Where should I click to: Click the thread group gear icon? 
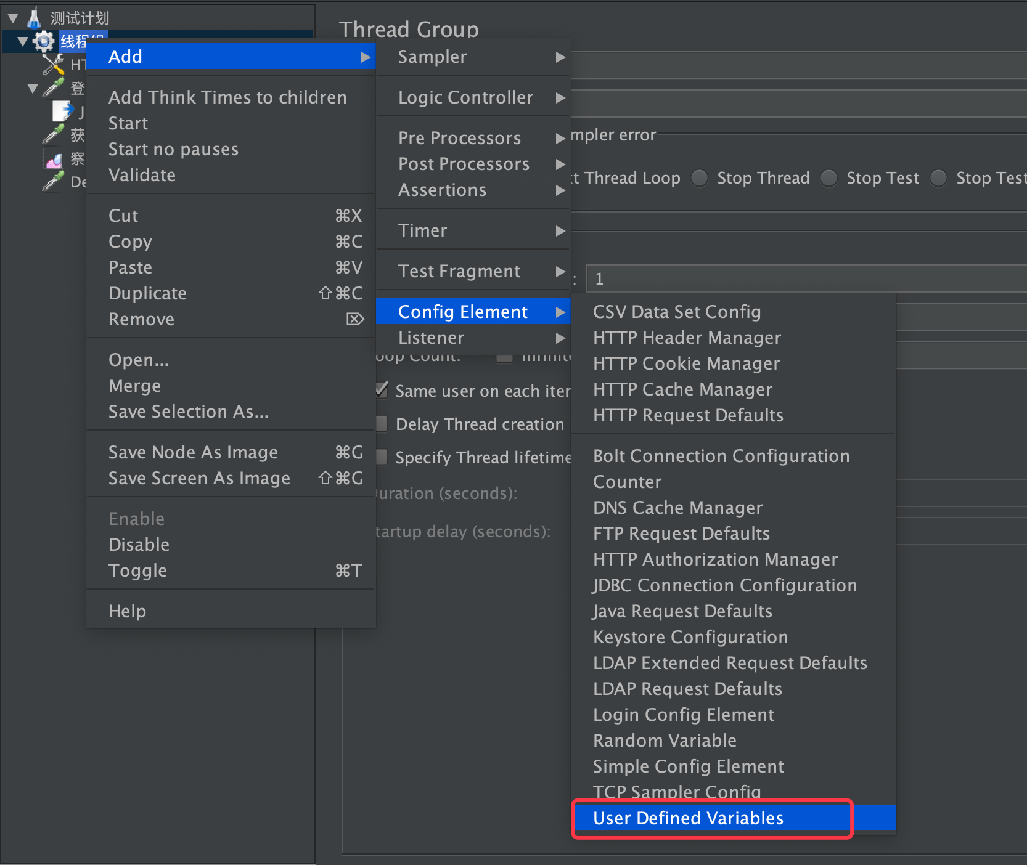[x=43, y=41]
